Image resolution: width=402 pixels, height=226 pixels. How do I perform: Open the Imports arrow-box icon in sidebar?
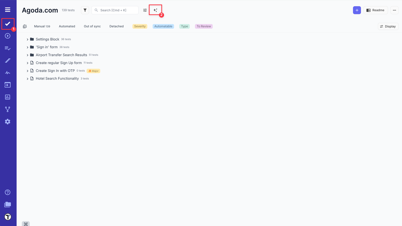pos(8,85)
